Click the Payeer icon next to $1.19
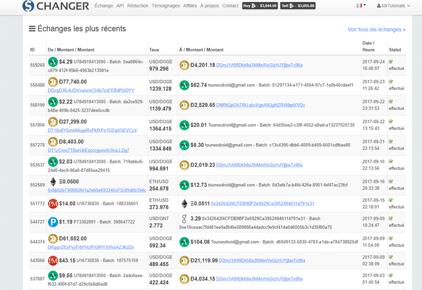This screenshot has width=422, height=290. pos(53,222)
